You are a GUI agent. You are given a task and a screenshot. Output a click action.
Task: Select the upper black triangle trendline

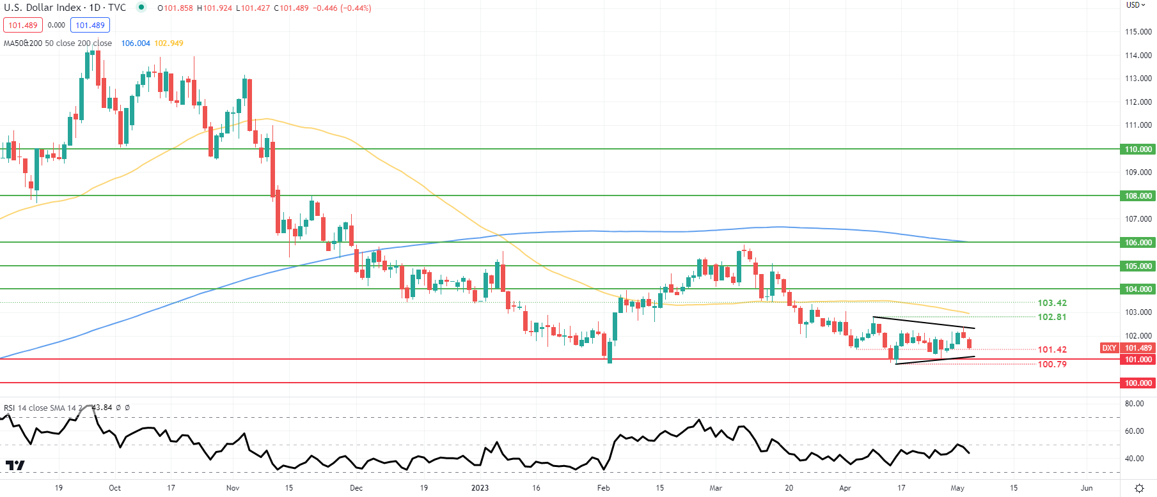924,323
